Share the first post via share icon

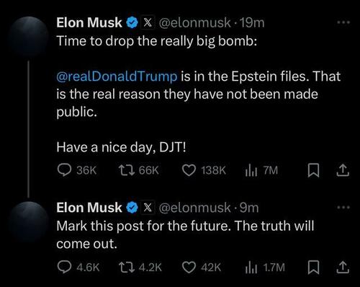coord(343,170)
